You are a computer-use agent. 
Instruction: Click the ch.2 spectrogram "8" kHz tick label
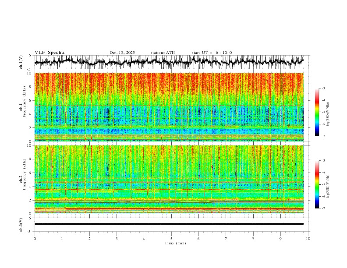point(30,159)
